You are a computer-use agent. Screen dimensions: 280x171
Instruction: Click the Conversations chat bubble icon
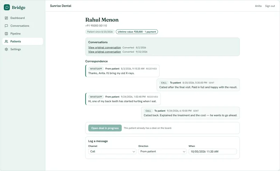click(x=6, y=26)
